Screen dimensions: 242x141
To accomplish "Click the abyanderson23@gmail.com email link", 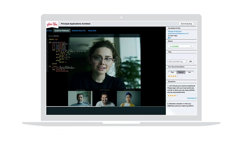I will point(178,34).
